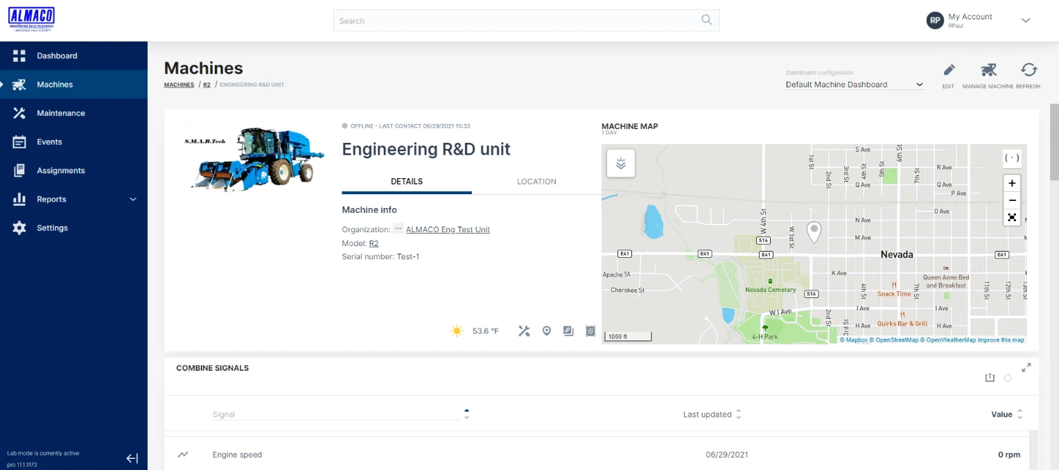Image resolution: width=1059 pixels, height=470 pixels.
Task: Click the R2 model link
Action: (x=374, y=243)
